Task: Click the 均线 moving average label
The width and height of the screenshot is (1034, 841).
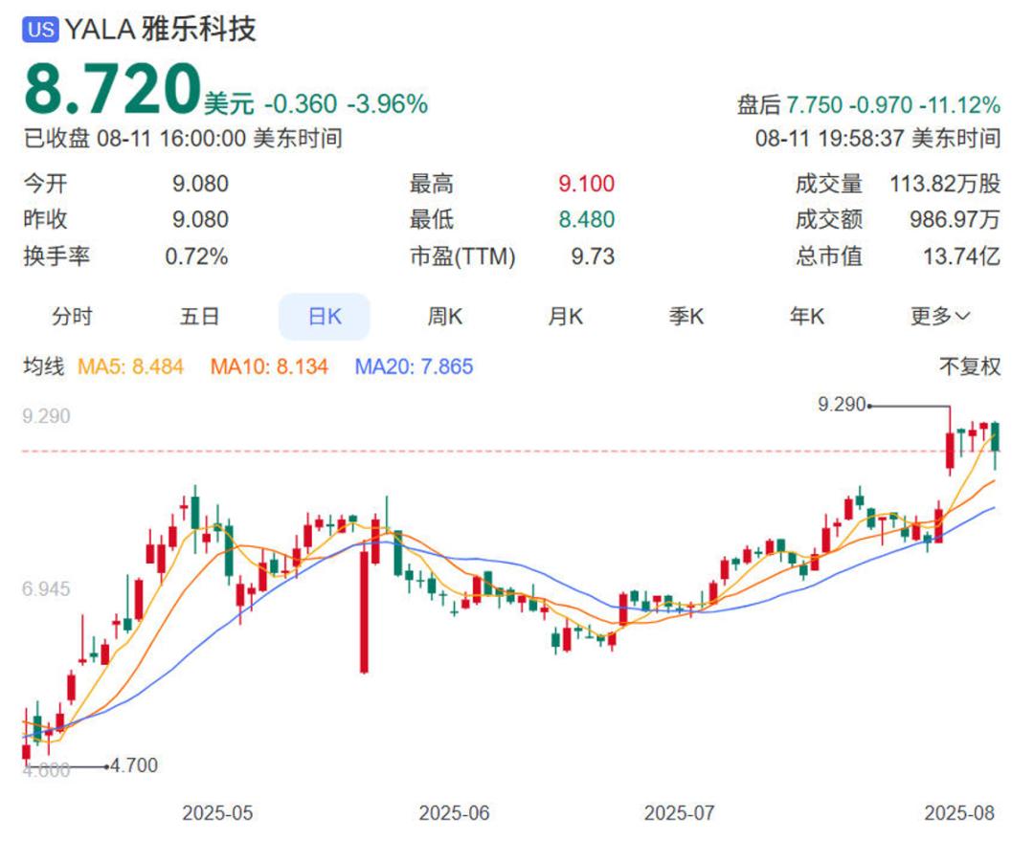Action: 43,366
